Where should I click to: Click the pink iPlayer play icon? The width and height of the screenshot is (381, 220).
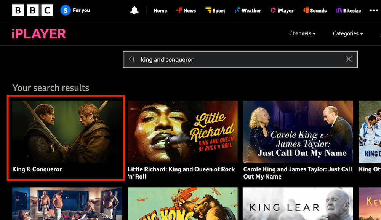(x=273, y=10)
